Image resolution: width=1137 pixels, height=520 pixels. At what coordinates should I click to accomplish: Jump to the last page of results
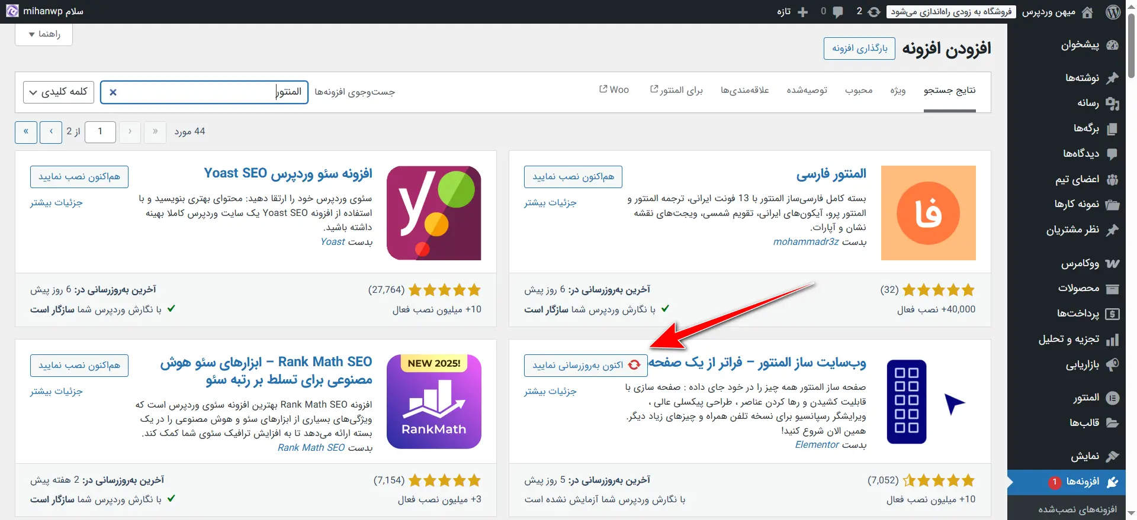point(26,132)
